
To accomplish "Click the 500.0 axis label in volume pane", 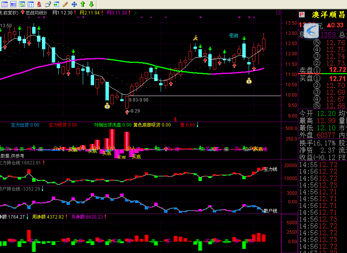I will point(291,128).
